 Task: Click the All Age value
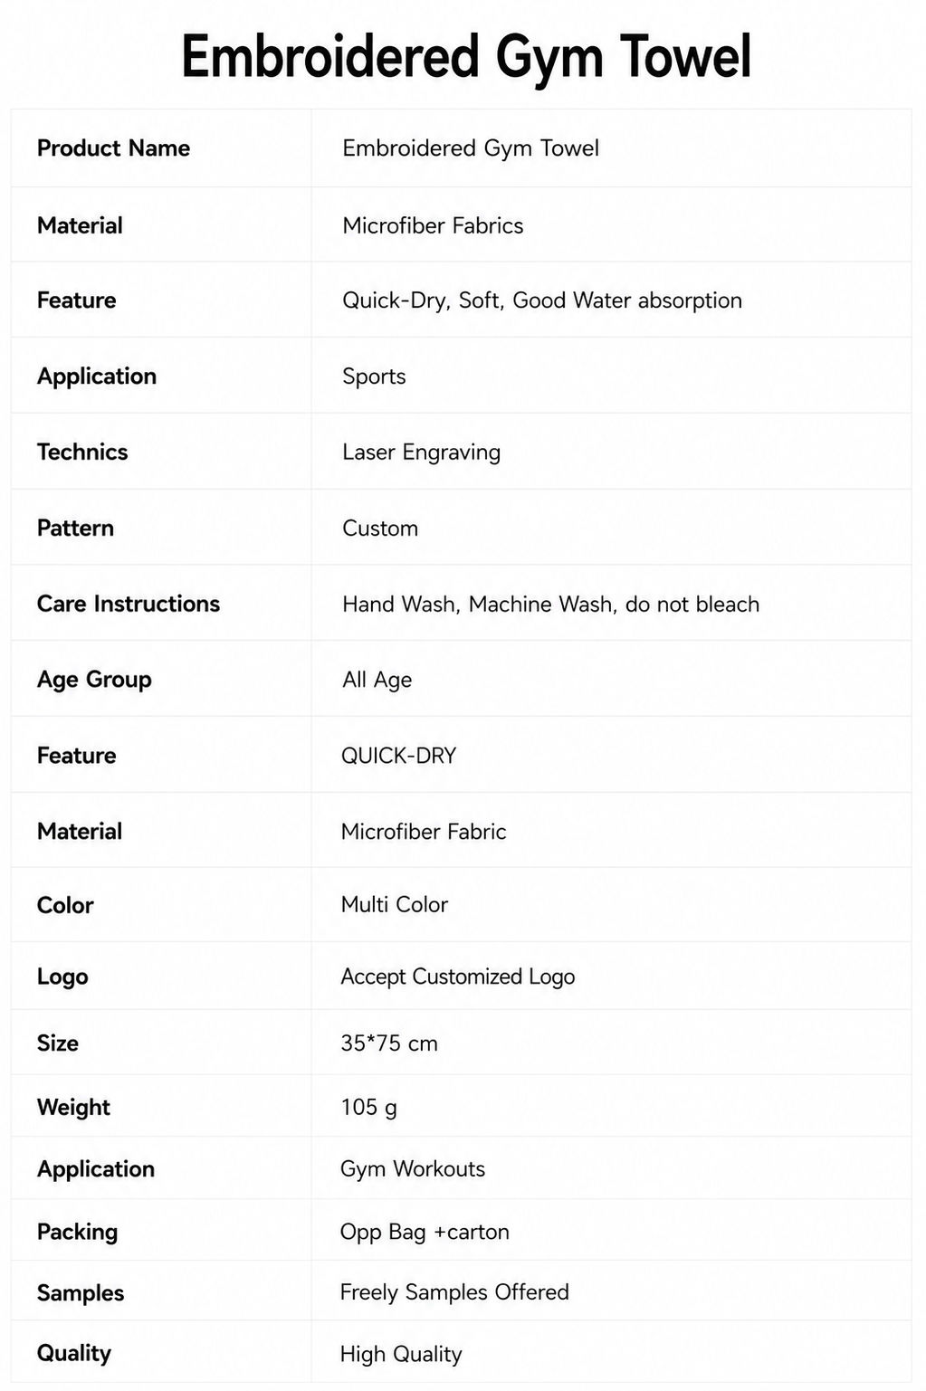(377, 680)
